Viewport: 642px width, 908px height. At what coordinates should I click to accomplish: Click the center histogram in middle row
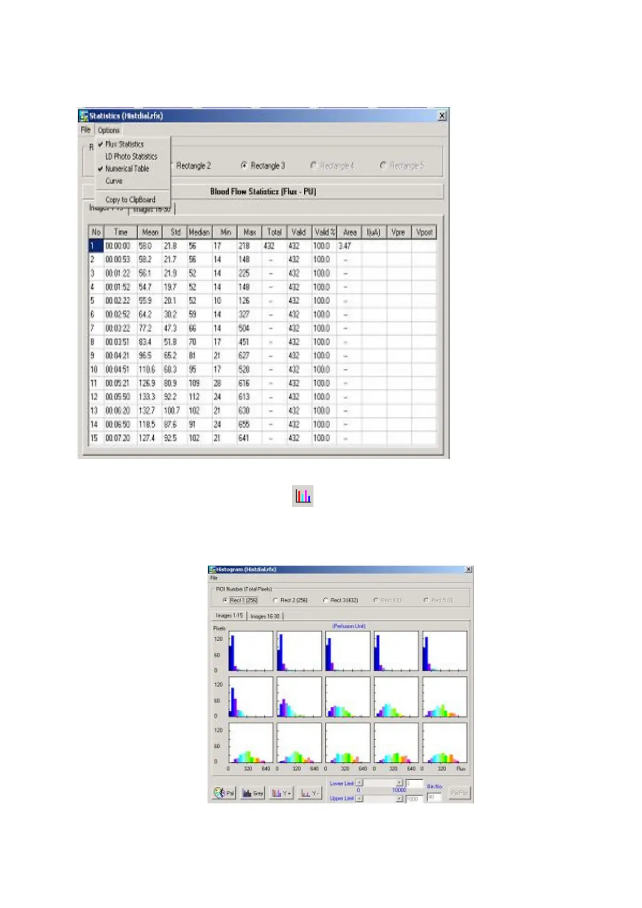[348, 697]
